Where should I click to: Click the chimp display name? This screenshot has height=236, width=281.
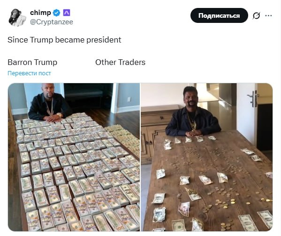click(40, 13)
